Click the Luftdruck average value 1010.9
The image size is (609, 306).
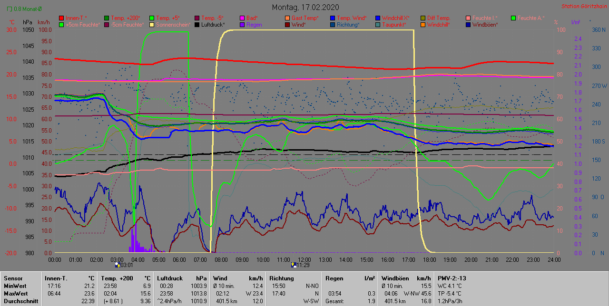198,301
